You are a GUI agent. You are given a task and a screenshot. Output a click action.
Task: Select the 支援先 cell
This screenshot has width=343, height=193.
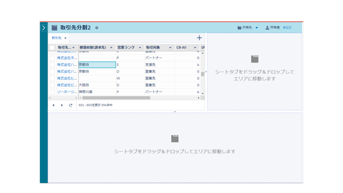click(159, 65)
